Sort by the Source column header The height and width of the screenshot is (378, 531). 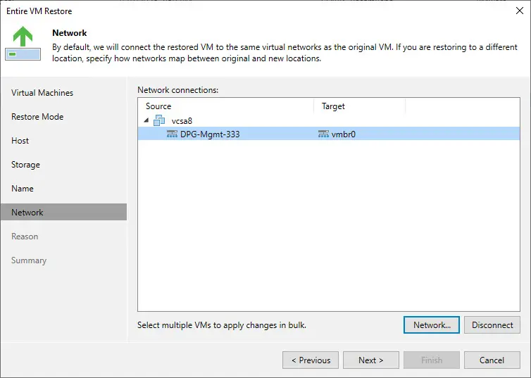pos(225,106)
